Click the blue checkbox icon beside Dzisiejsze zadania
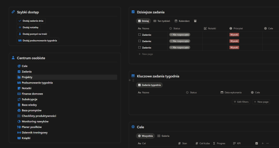 (133, 12)
